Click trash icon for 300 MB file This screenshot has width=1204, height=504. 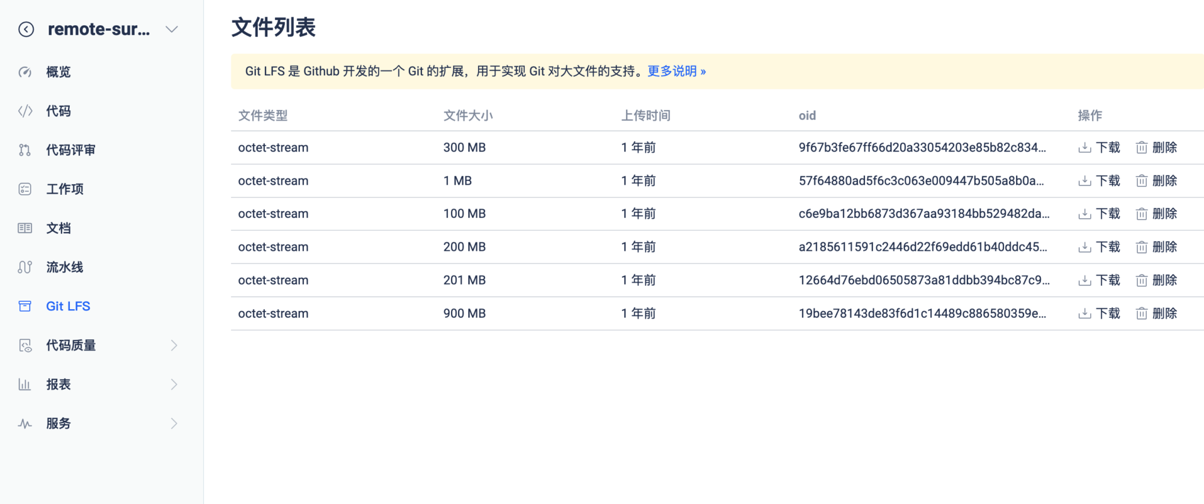(1141, 148)
